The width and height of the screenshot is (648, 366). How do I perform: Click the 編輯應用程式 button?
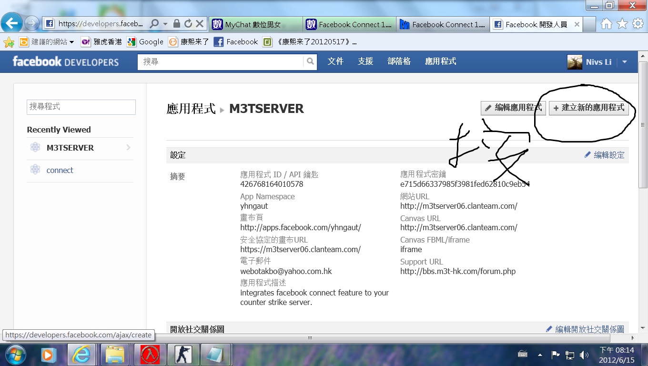[x=513, y=108]
